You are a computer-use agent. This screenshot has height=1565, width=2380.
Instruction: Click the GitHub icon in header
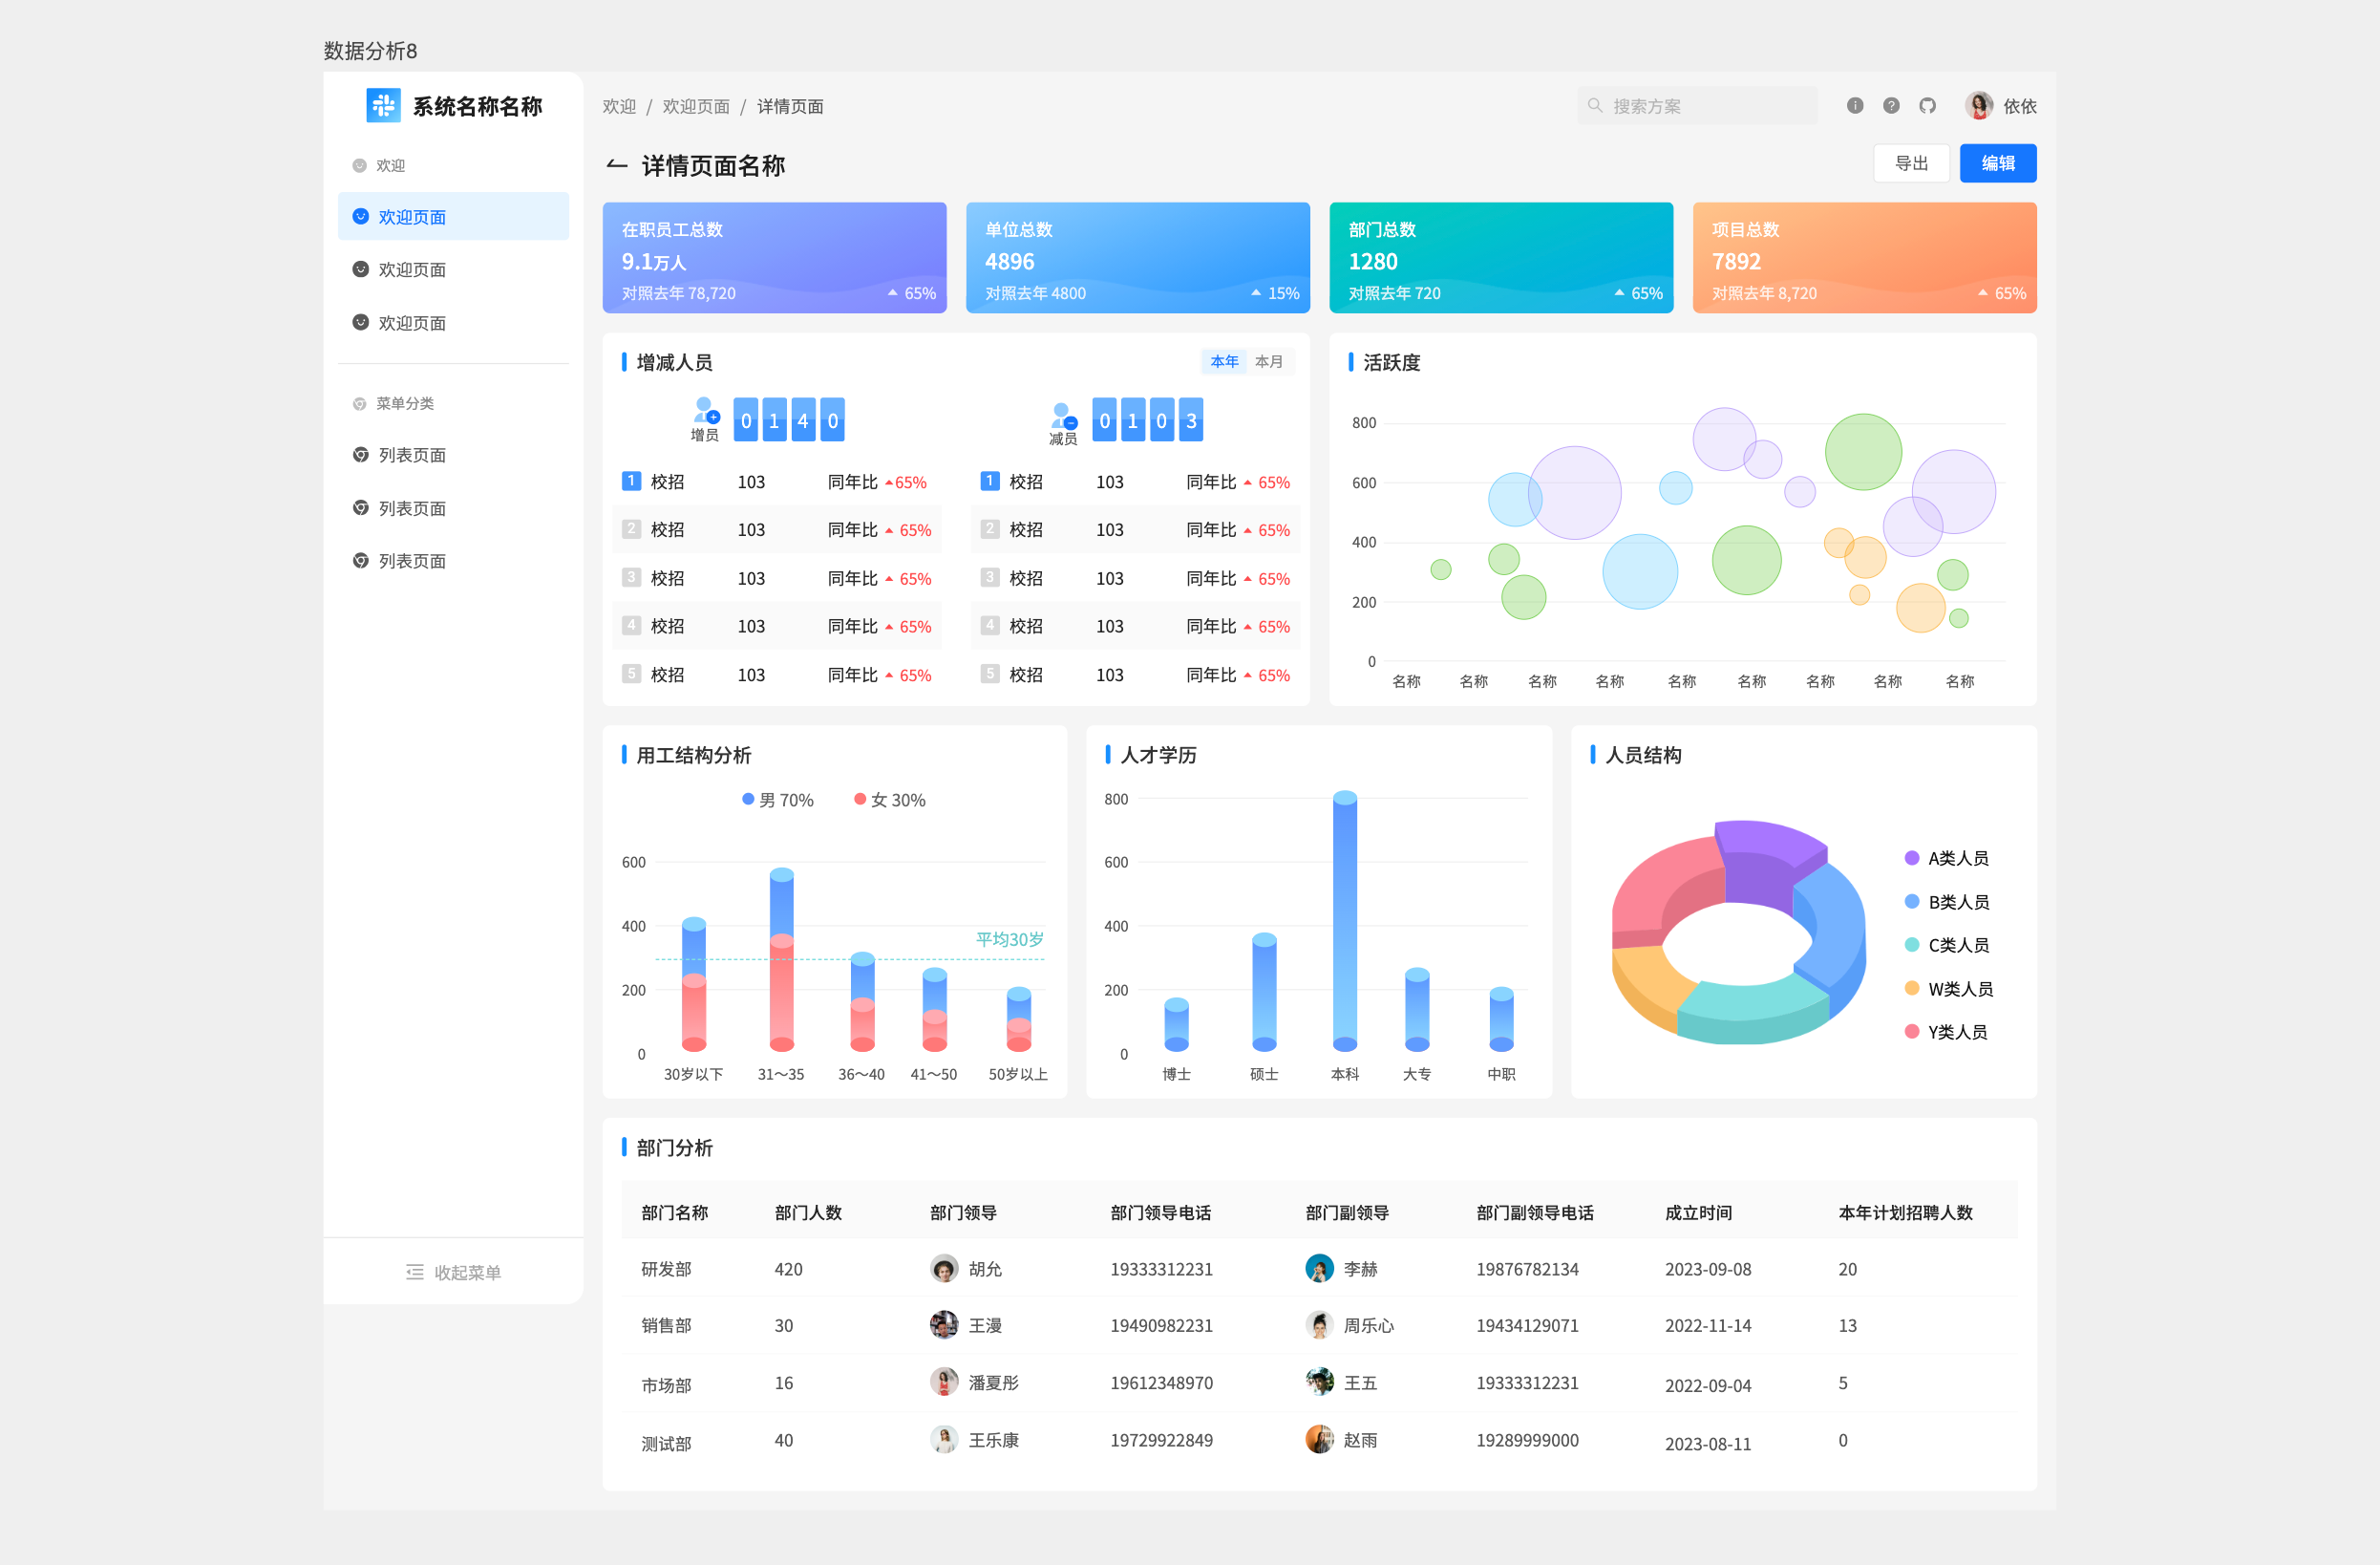point(1927,105)
